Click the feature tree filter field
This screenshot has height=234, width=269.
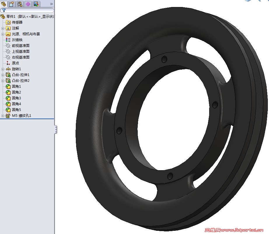(x=27, y=10)
